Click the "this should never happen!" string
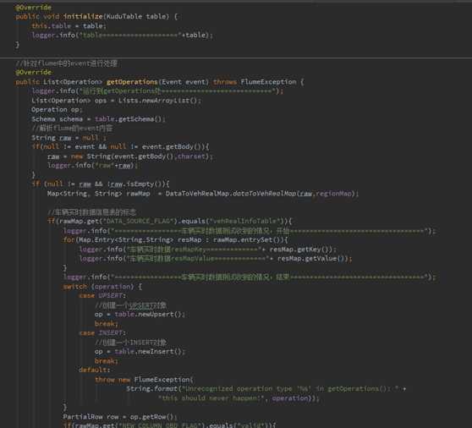Viewport: 472px width, 428px height. [x=211, y=398]
